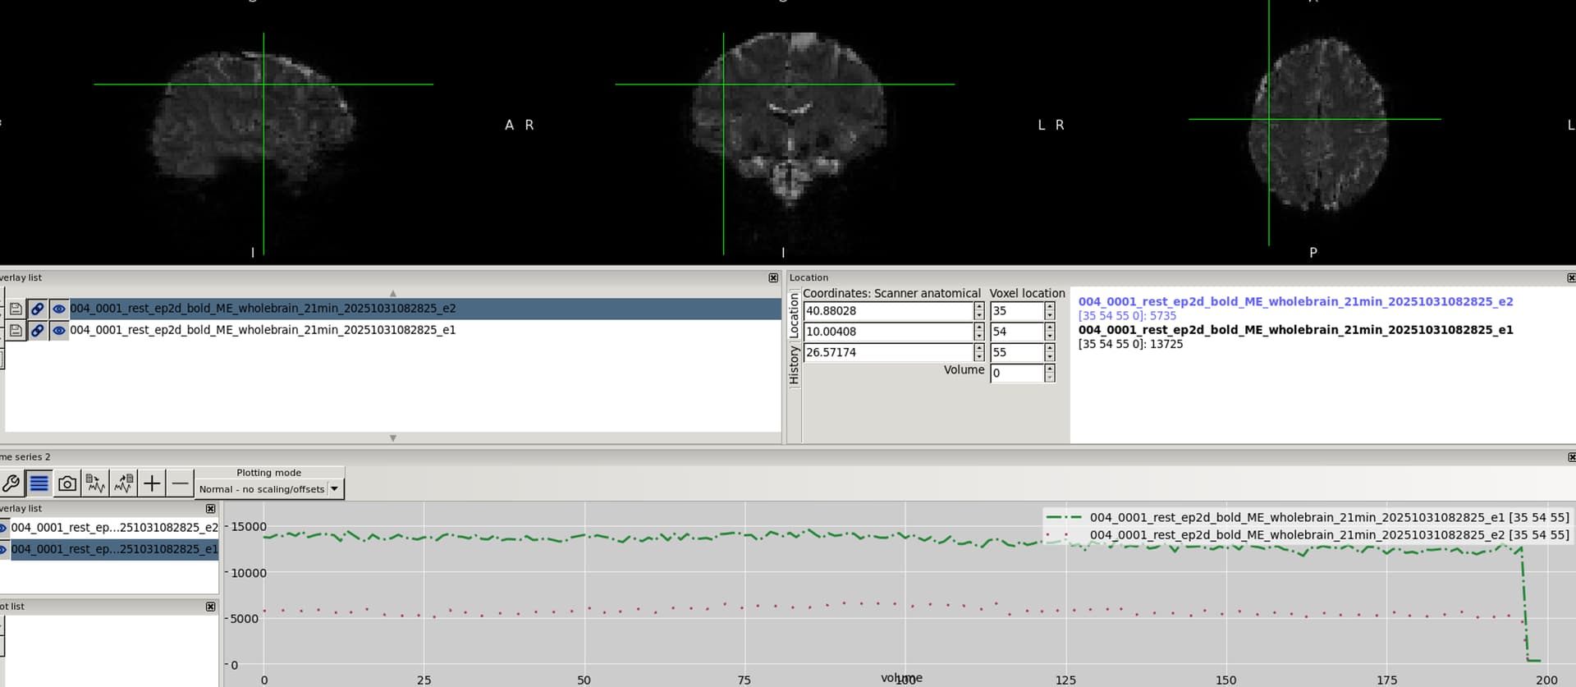Add a time series with plus icon
The image size is (1576, 687).
pyautogui.click(x=152, y=483)
